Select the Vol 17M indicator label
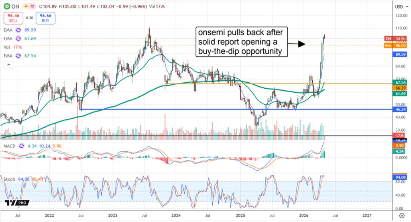 tap(12, 47)
